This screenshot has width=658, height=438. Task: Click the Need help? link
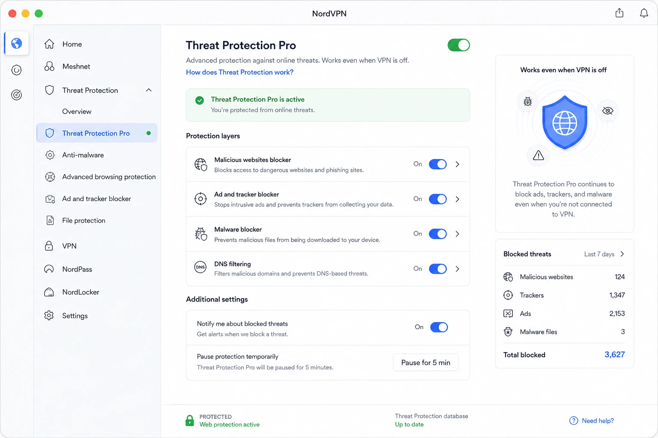tap(598, 421)
